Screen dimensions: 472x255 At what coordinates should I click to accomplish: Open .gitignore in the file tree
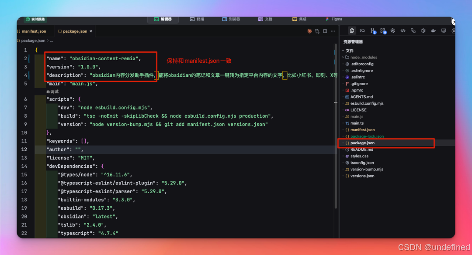tap(359, 84)
